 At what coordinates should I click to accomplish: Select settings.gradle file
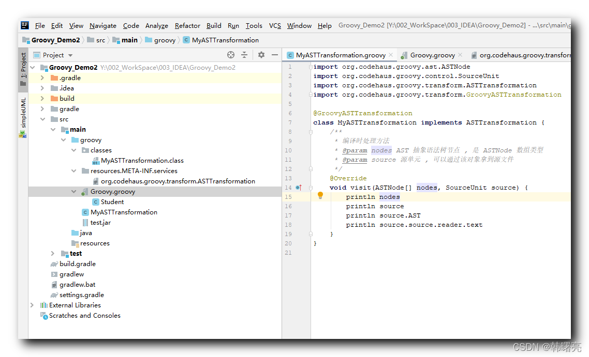(x=81, y=295)
